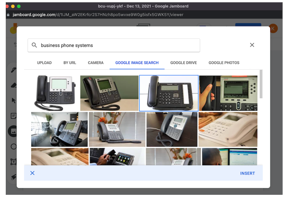Image resolution: width=283 pixels, height=197 pixels.
Task: Click the image results vertical scrollbar
Action: point(261,85)
